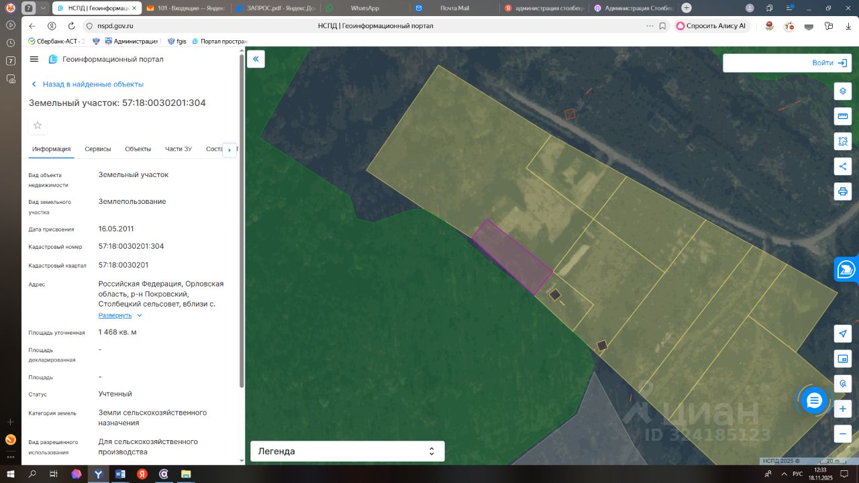859x483 pixels.
Task: Open Сбербанк-АСТ bookmark
Action: pos(55,41)
